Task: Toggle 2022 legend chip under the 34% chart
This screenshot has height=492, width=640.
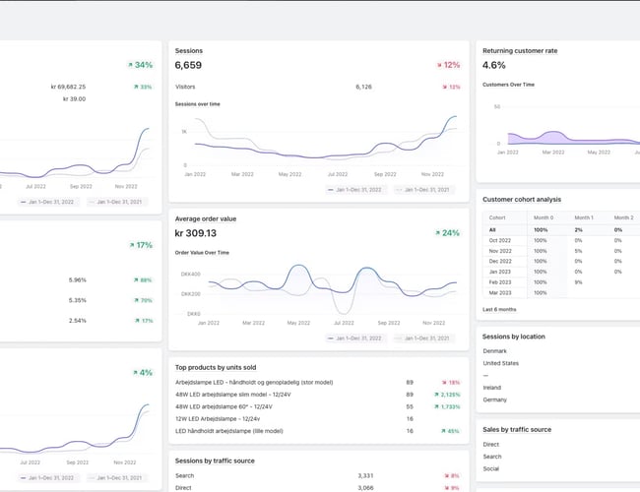Action: pos(47,202)
